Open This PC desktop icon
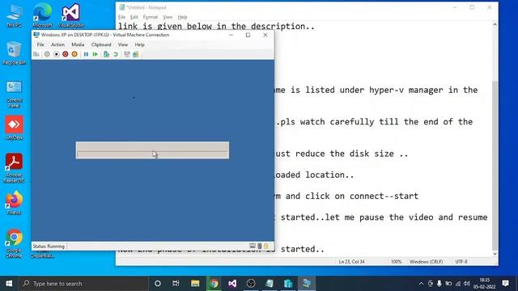 pos(14,15)
